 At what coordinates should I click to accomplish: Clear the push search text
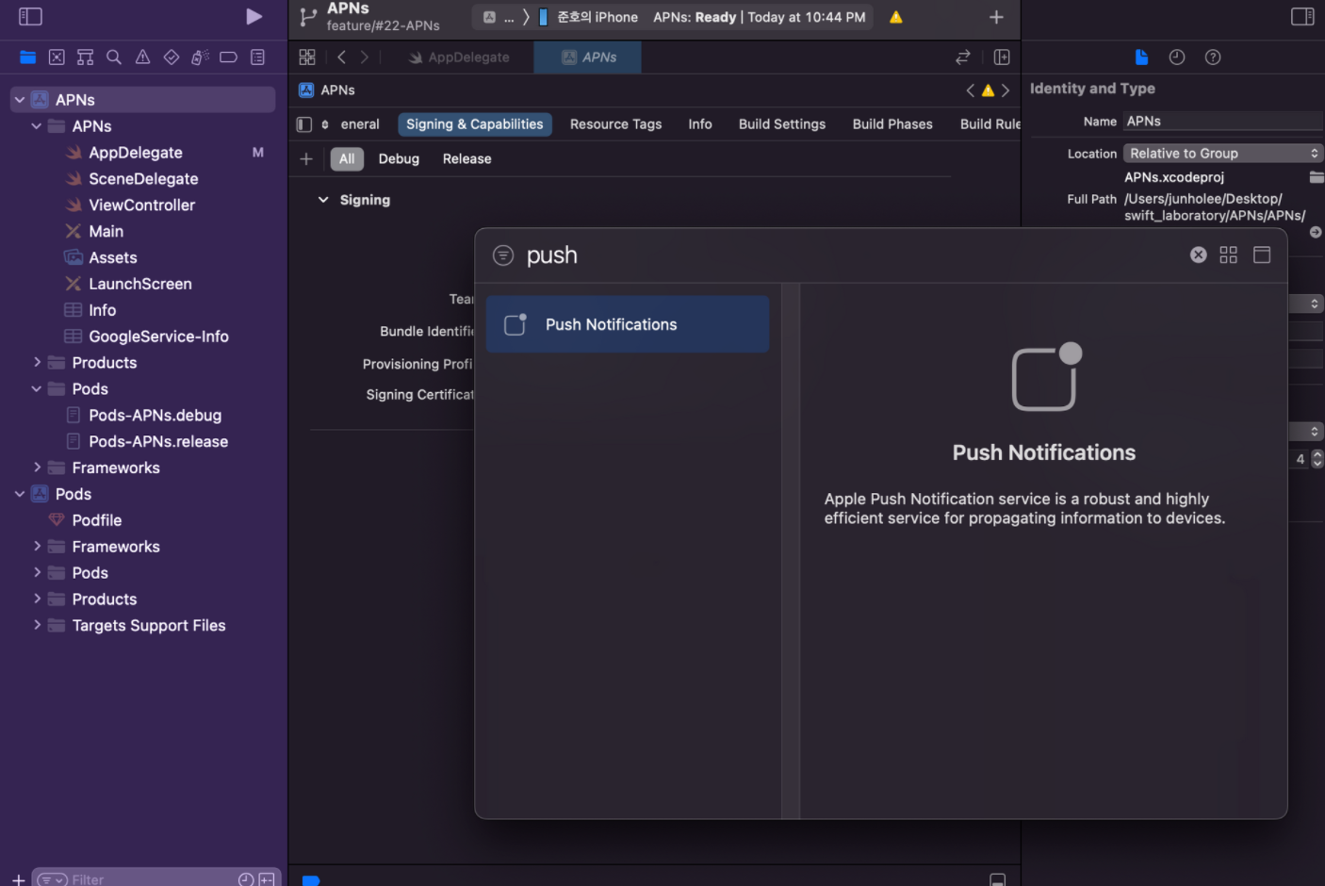coord(1198,255)
